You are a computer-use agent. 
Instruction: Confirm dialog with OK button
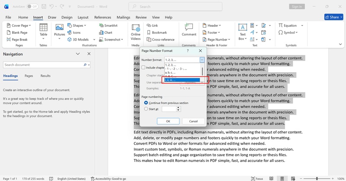(x=168, y=121)
